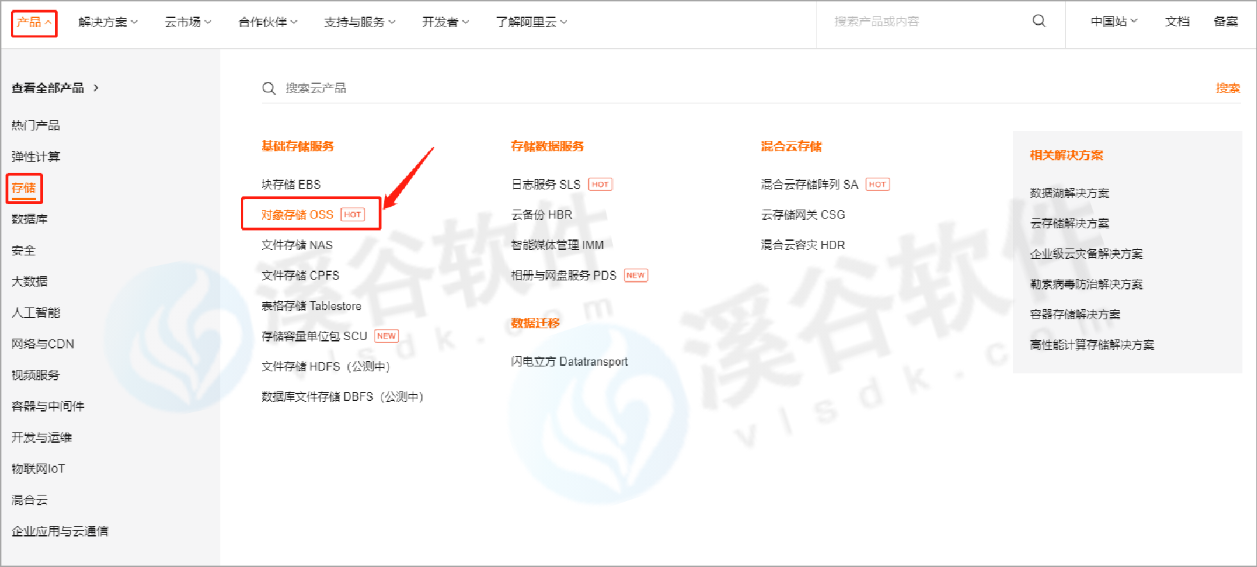
Task: Select 数据库 in the left category list
Action: click(29, 219)
